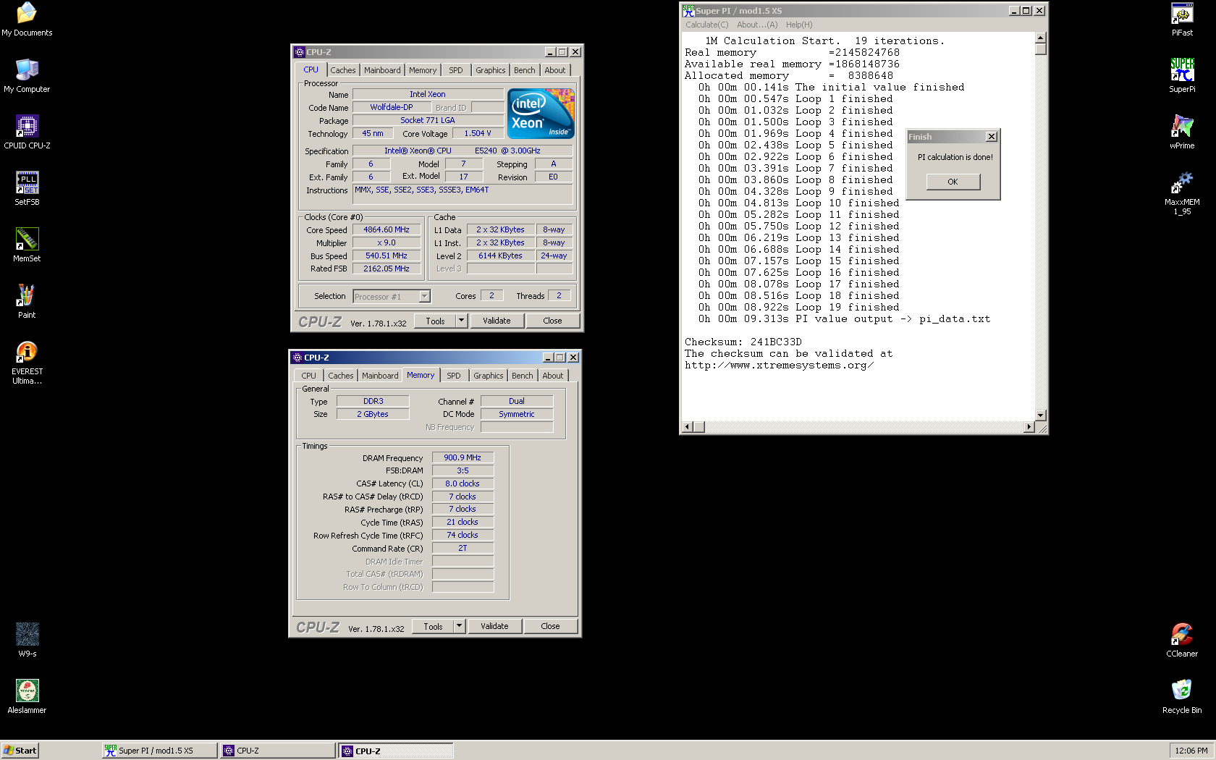Launch CPUID CPU-Z from the desktop
Screen dimensions: 1216x760
[27, 132]
